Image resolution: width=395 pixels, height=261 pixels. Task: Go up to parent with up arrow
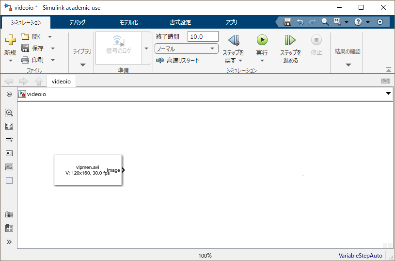pyautogui.click(x=39, y=81)
